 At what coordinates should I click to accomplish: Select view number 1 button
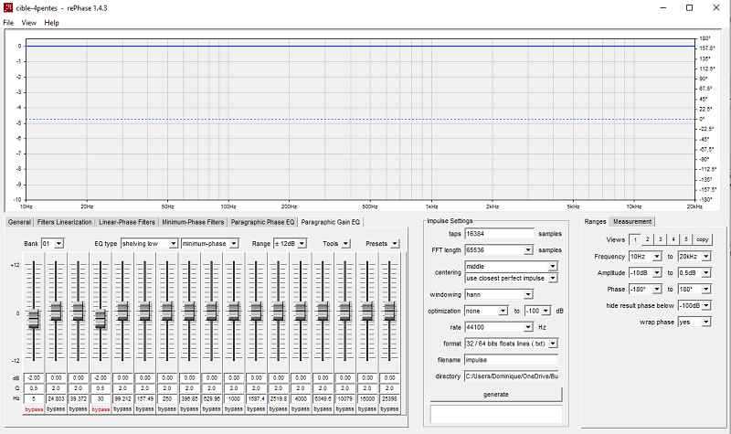pos(634,239)
